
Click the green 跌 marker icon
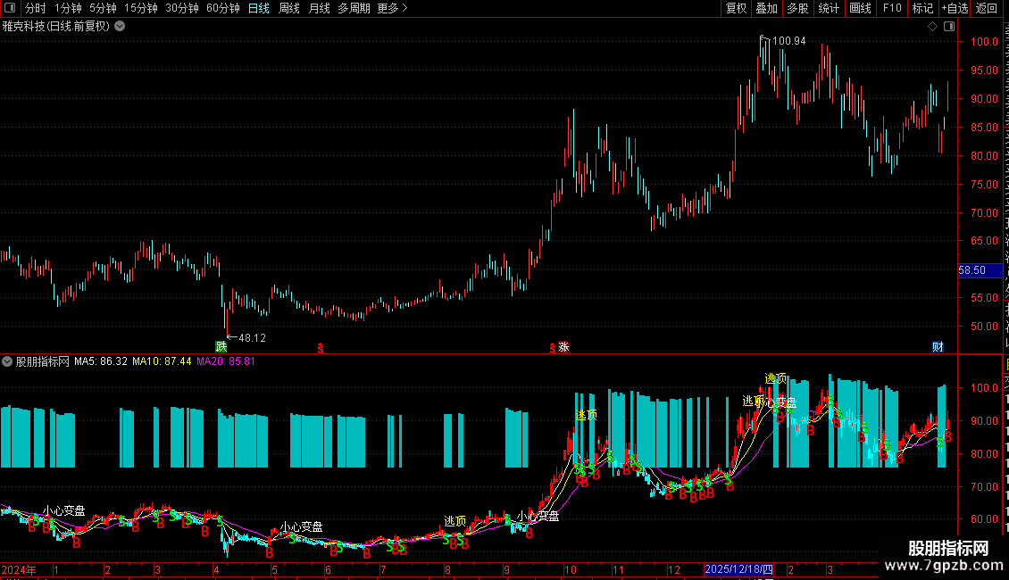click(x=221, y=346)
